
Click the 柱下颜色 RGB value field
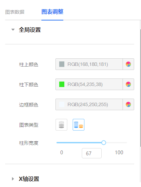89,84
